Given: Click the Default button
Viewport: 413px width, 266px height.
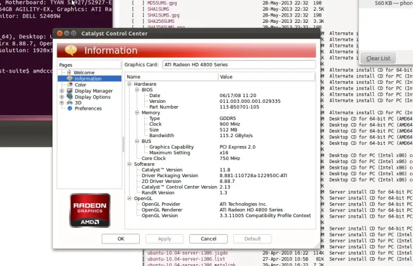Looking at the screenshot, I should (252, 239).
